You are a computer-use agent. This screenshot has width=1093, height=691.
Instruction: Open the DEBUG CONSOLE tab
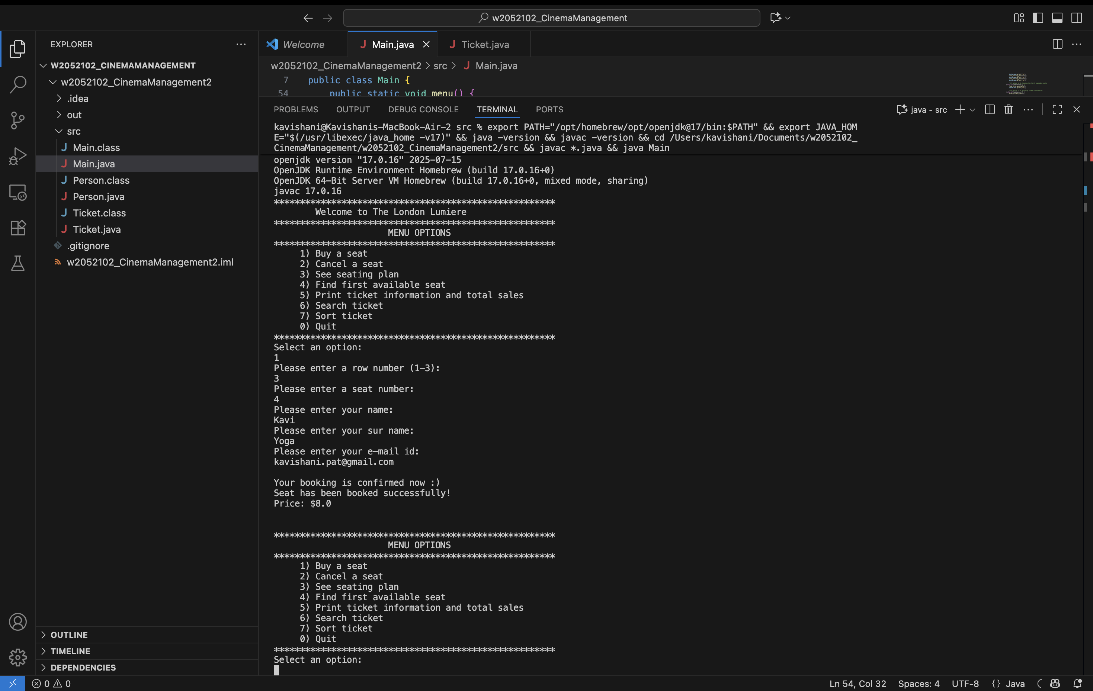(x=423, y=109)
